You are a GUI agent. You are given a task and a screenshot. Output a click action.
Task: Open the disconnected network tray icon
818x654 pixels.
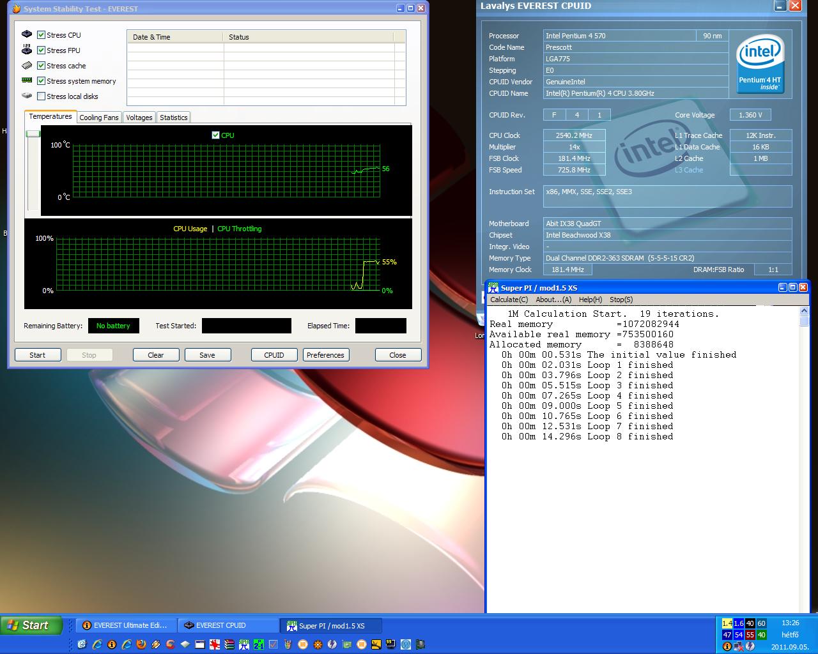click(739, 646)
